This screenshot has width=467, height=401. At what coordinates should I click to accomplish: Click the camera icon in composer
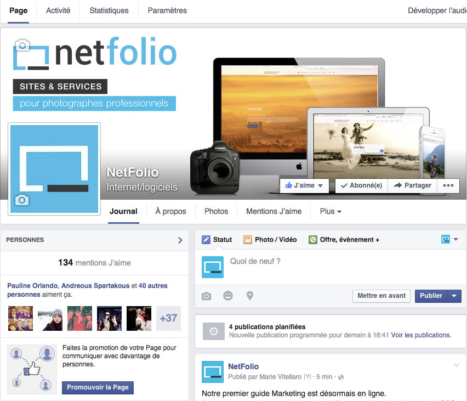[x=206, y=296]
